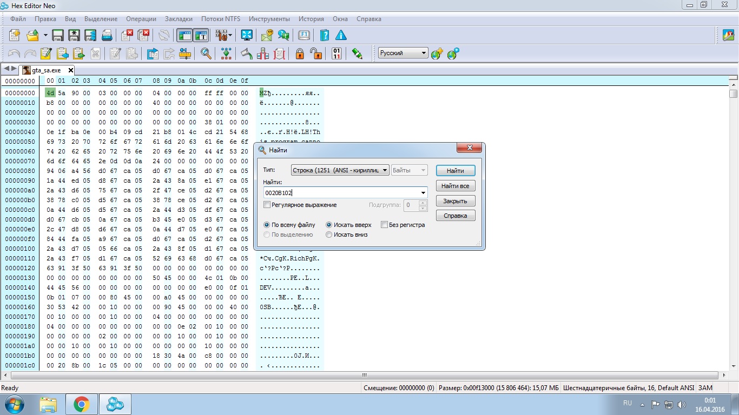
Task: Open Find with the magnifying glass icon
Action: (206, 53)
